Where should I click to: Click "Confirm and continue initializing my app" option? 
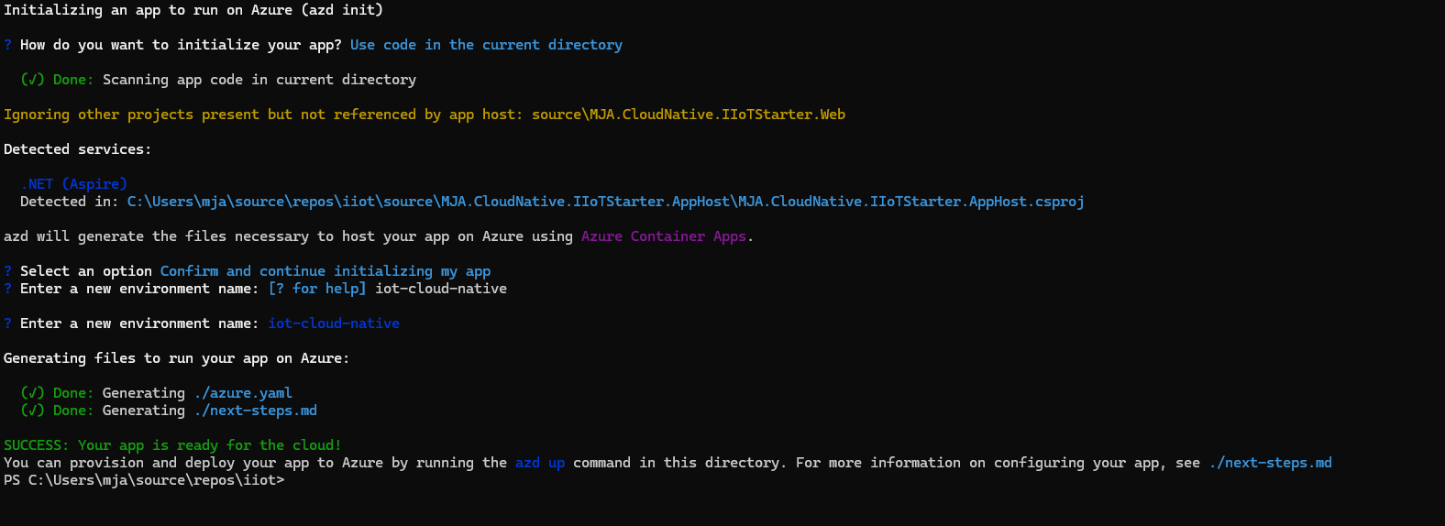click(x=325, y=271)
